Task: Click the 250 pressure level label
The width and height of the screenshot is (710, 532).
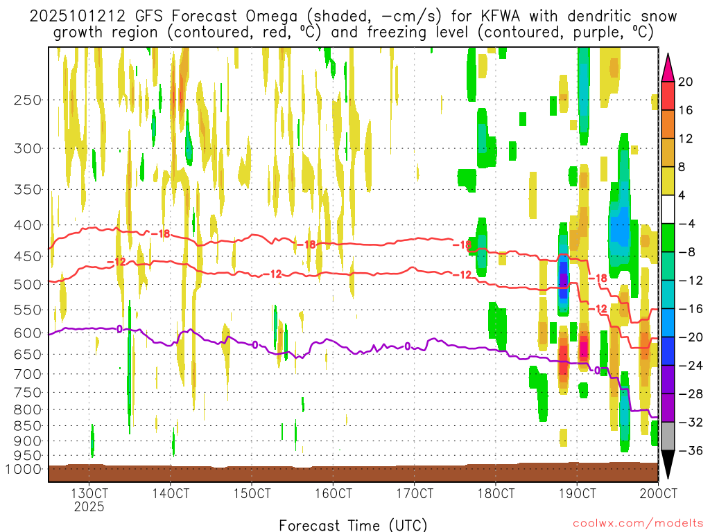Action: click(28, 100)
